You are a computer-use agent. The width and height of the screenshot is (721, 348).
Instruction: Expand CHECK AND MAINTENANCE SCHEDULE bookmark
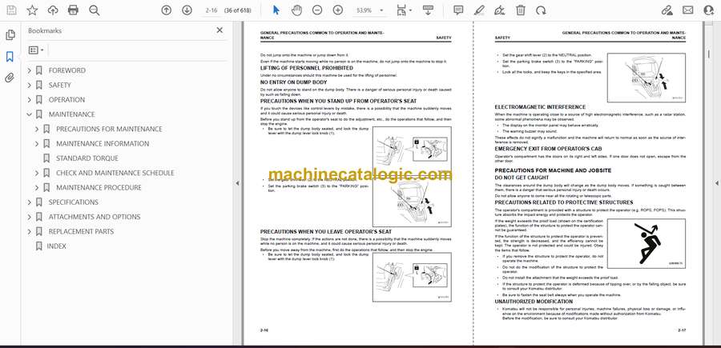point(37,173)
